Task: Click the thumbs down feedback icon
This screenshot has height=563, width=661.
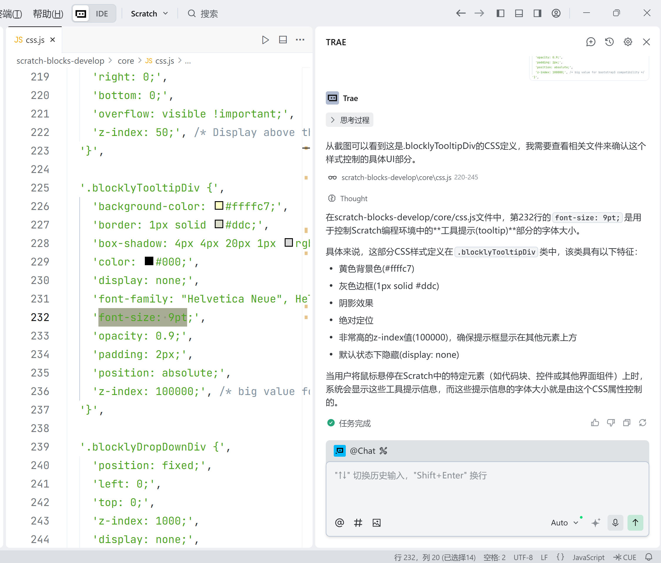Action: pyautogui.click(x=610, y=423)
